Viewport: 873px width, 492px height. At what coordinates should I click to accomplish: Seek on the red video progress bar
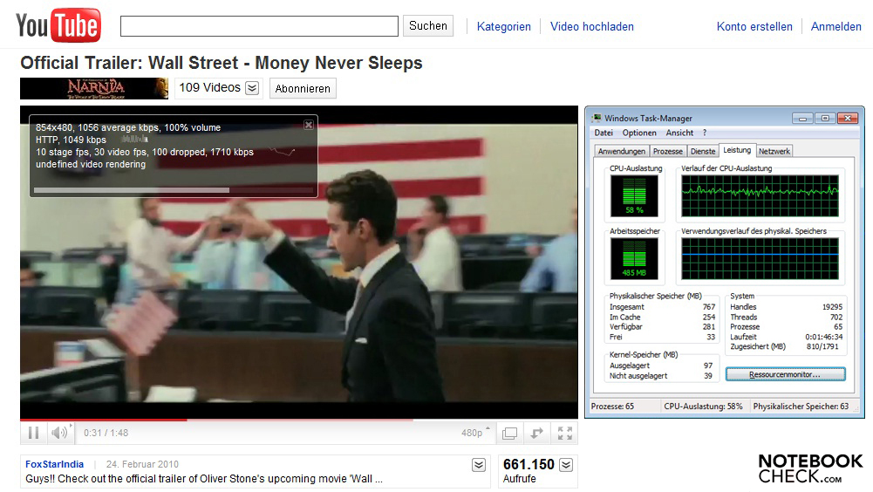[x=104, y=420]
